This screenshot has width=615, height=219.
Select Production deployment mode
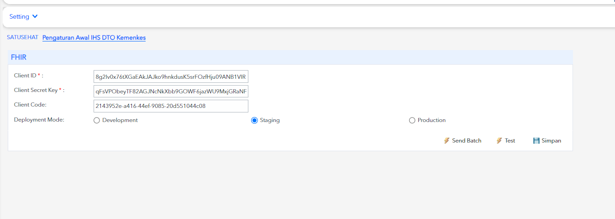tap(412, 121)
